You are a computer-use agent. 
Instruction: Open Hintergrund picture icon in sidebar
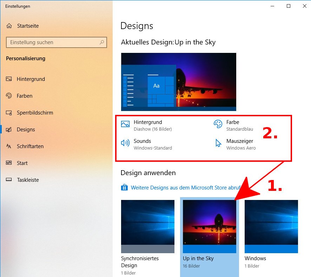9,79
